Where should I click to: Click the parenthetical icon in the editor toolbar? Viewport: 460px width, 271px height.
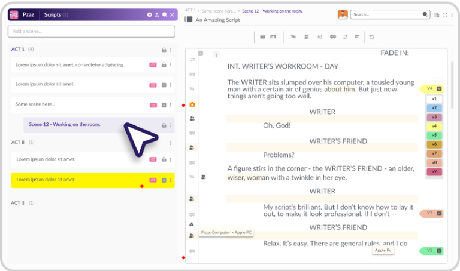point(319,37)
